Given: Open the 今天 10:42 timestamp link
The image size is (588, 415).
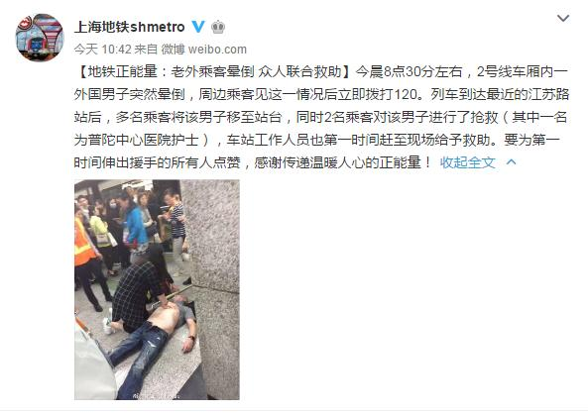Looking at the screenshot, I should point(102,50).
